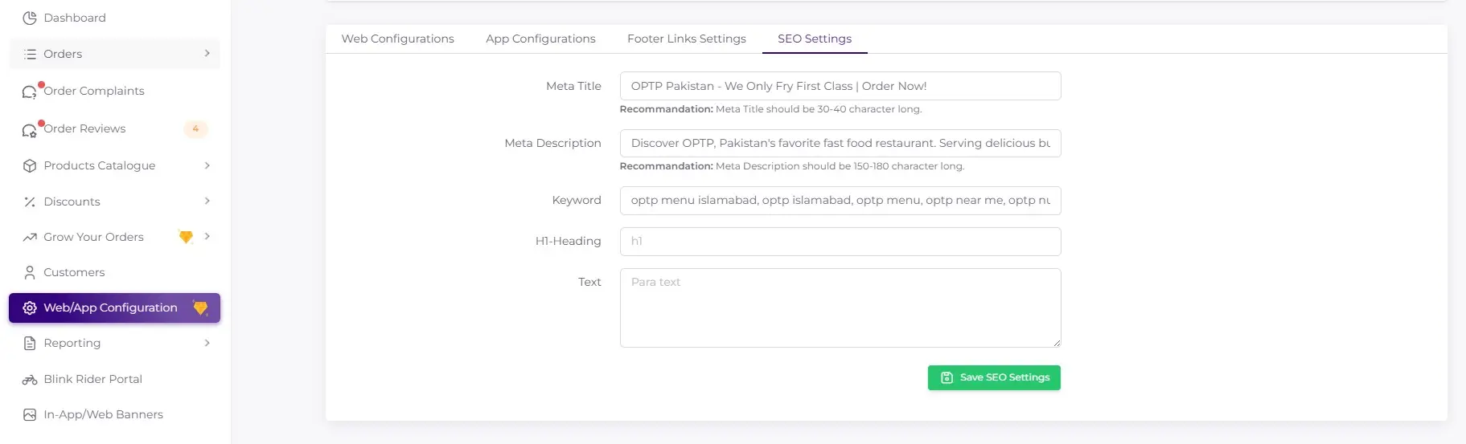Open the Footer Links Settings tab

[x=686, y=39]
